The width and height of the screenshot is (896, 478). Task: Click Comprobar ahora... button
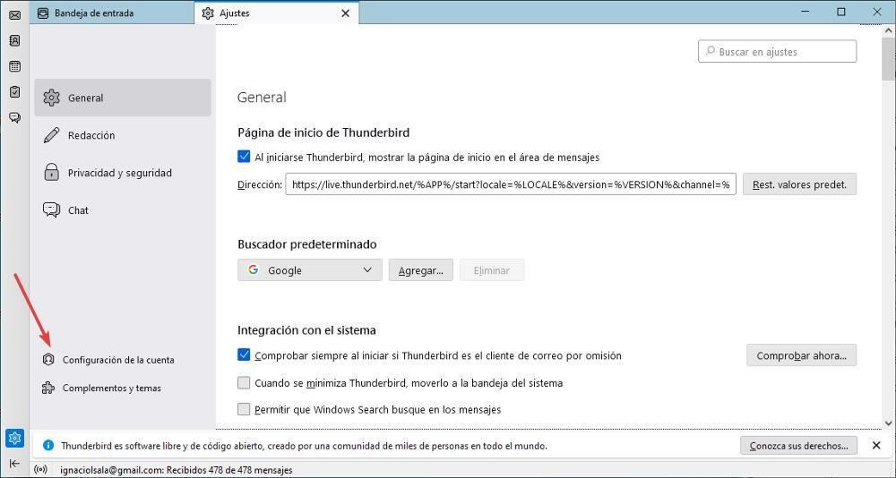[801, 355]
